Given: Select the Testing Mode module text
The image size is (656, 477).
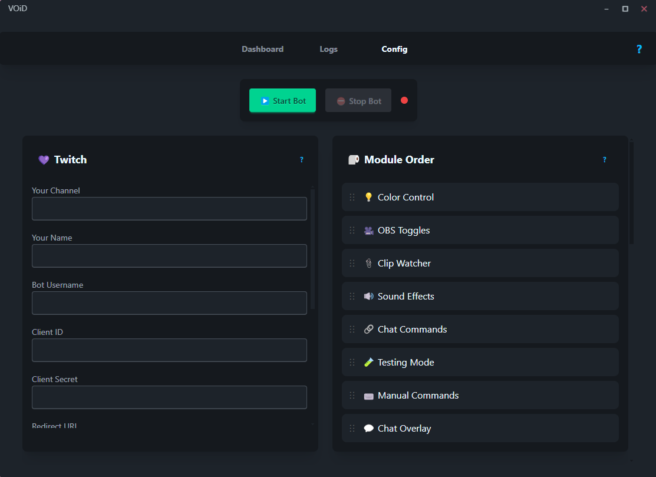Looking at the screenshot, I should click(x=406, y=363).
